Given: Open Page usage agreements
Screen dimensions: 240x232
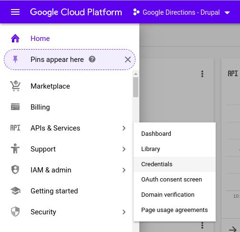Looking at the screenshot, I should tap(175, 210).
